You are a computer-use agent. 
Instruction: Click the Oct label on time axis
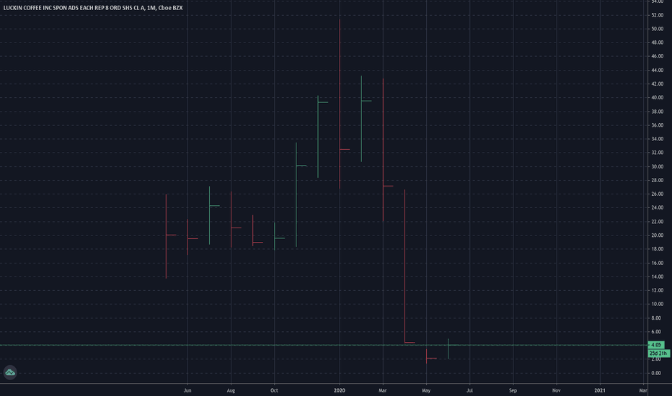[x=274, y=390]
